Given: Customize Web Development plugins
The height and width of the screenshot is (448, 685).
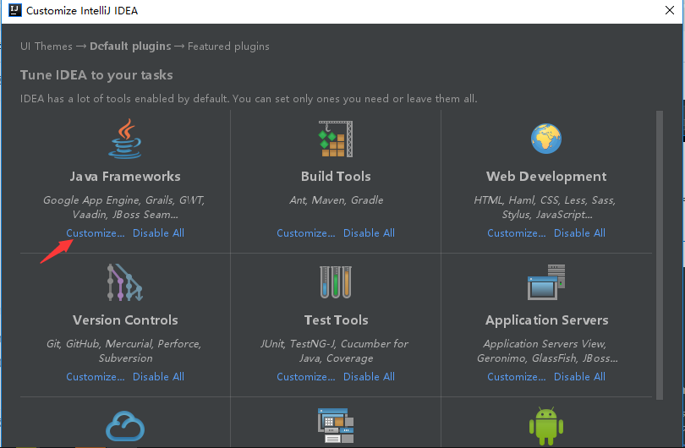Looking at the screenshot, I should pyautogui.click(x=517, y=233).
